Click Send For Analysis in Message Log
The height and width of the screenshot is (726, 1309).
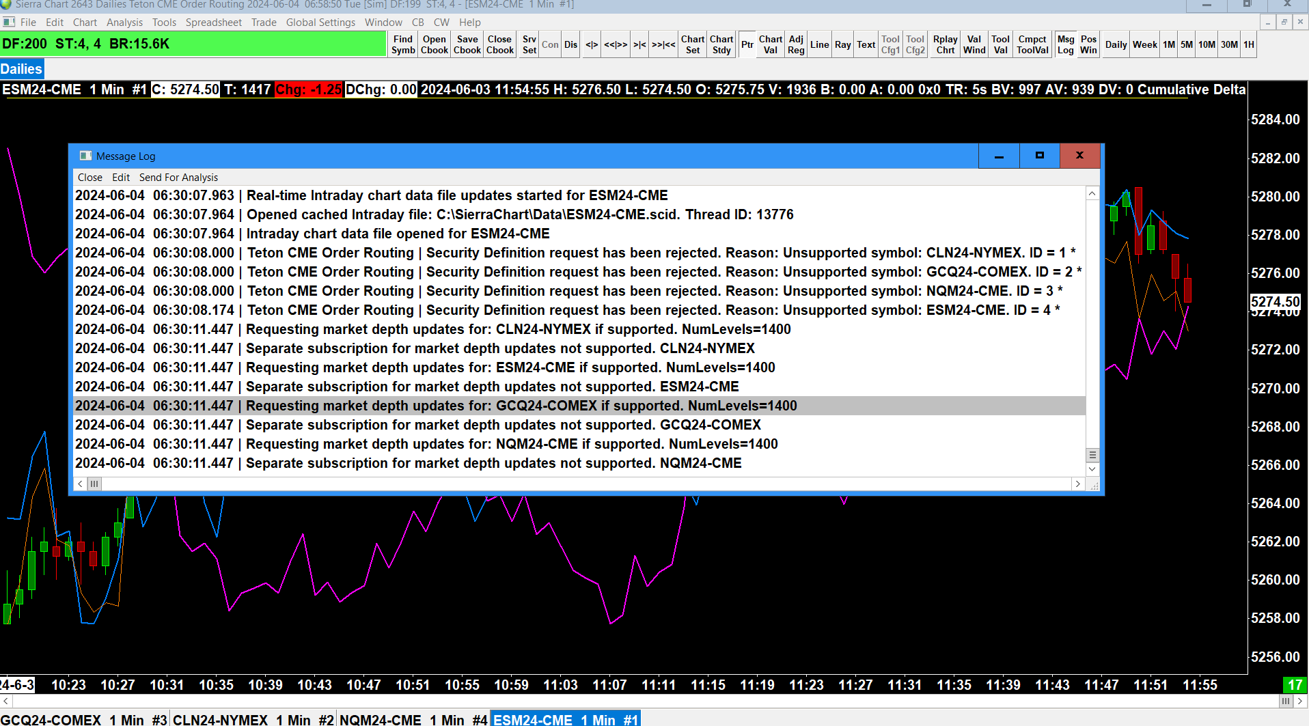point(178,178)
